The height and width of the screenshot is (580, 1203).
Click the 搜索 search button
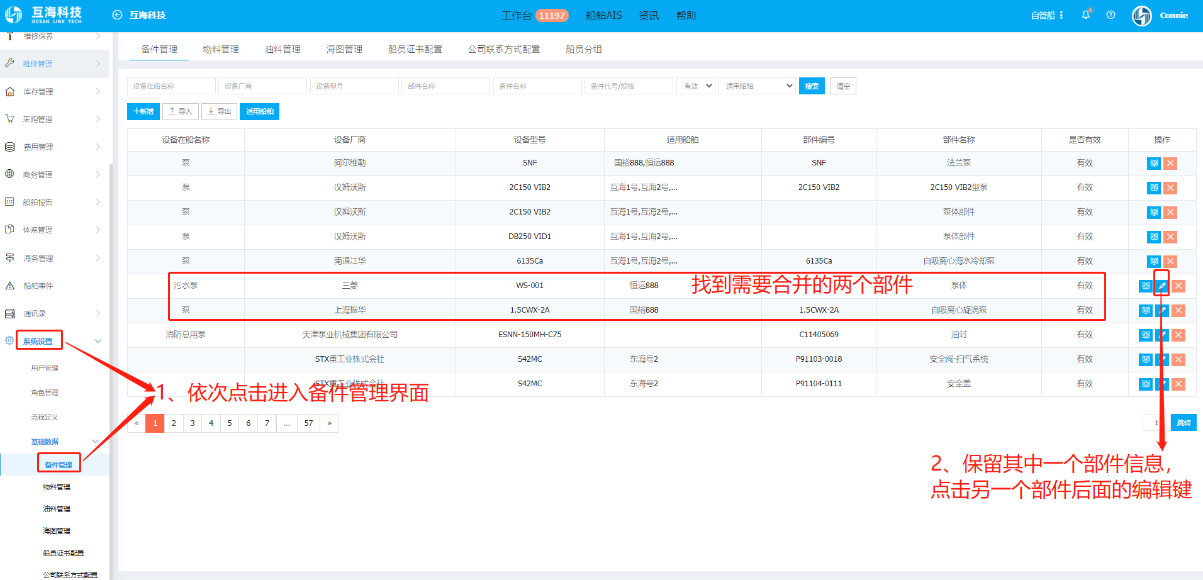[812, 86]
